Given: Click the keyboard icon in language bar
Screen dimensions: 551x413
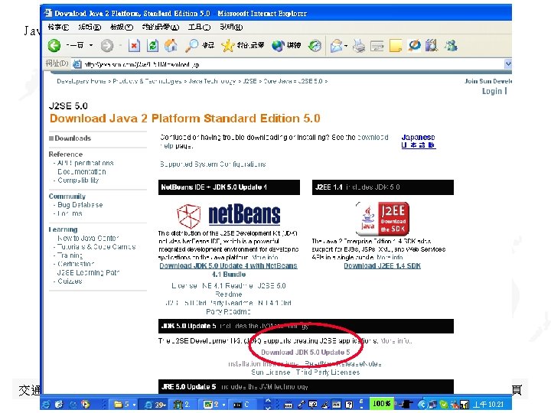Looking at the screenshot, I should point(289,405).
